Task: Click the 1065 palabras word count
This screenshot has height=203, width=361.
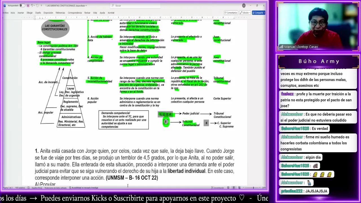Action: pos(20,188)
